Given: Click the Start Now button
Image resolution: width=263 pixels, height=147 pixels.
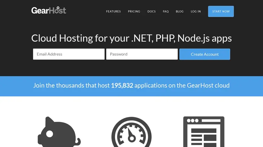Looking at the screenshot, I should (x=221, y=11).
